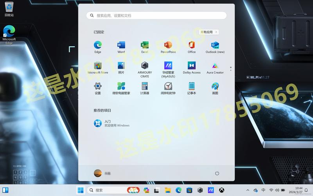Open 华硕管家 (MyASUS) pinned app
Viewport: 313px width, 196px height.
click(168, 70)
